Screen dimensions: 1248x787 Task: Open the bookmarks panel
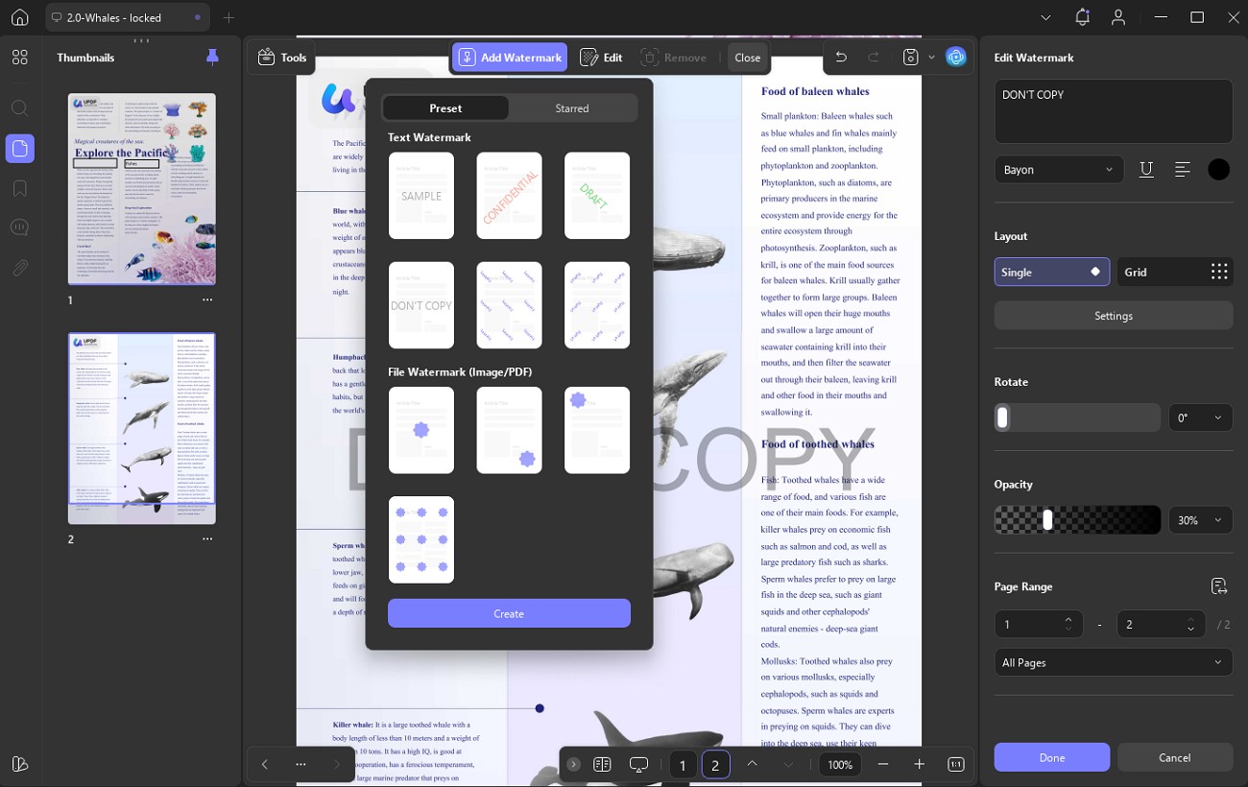[19, 188]
